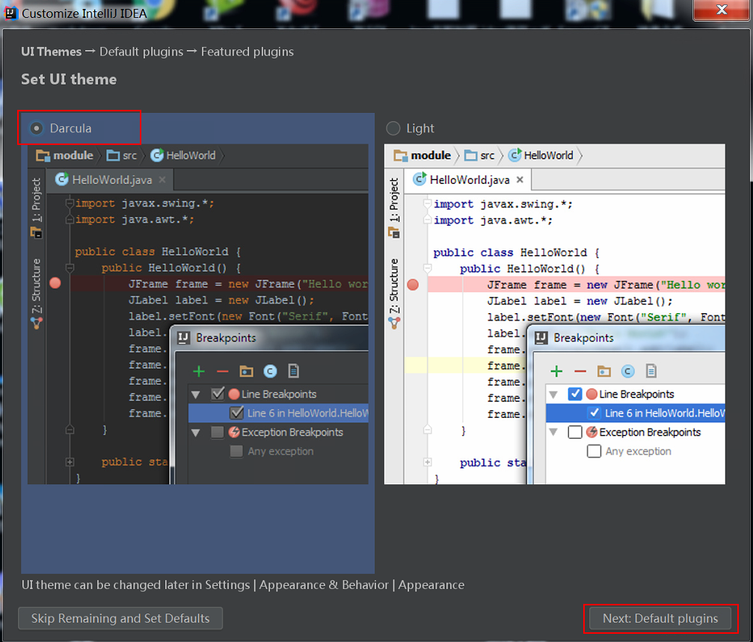Viewport: 753px width, 642px height.
Task: Click the IntelliJ IDEA title bar icon
Action: coord(10,13)
